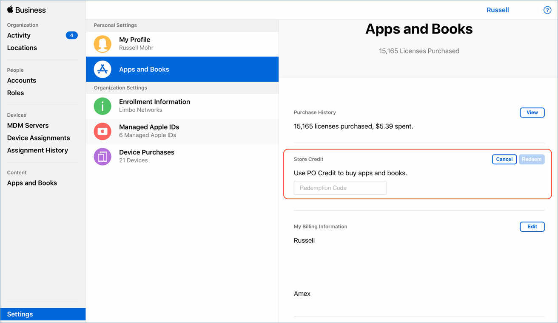The height and width of the screenshot is (323, 558).
Task: Click the Purchase History section label
Action: click(315, 112)
